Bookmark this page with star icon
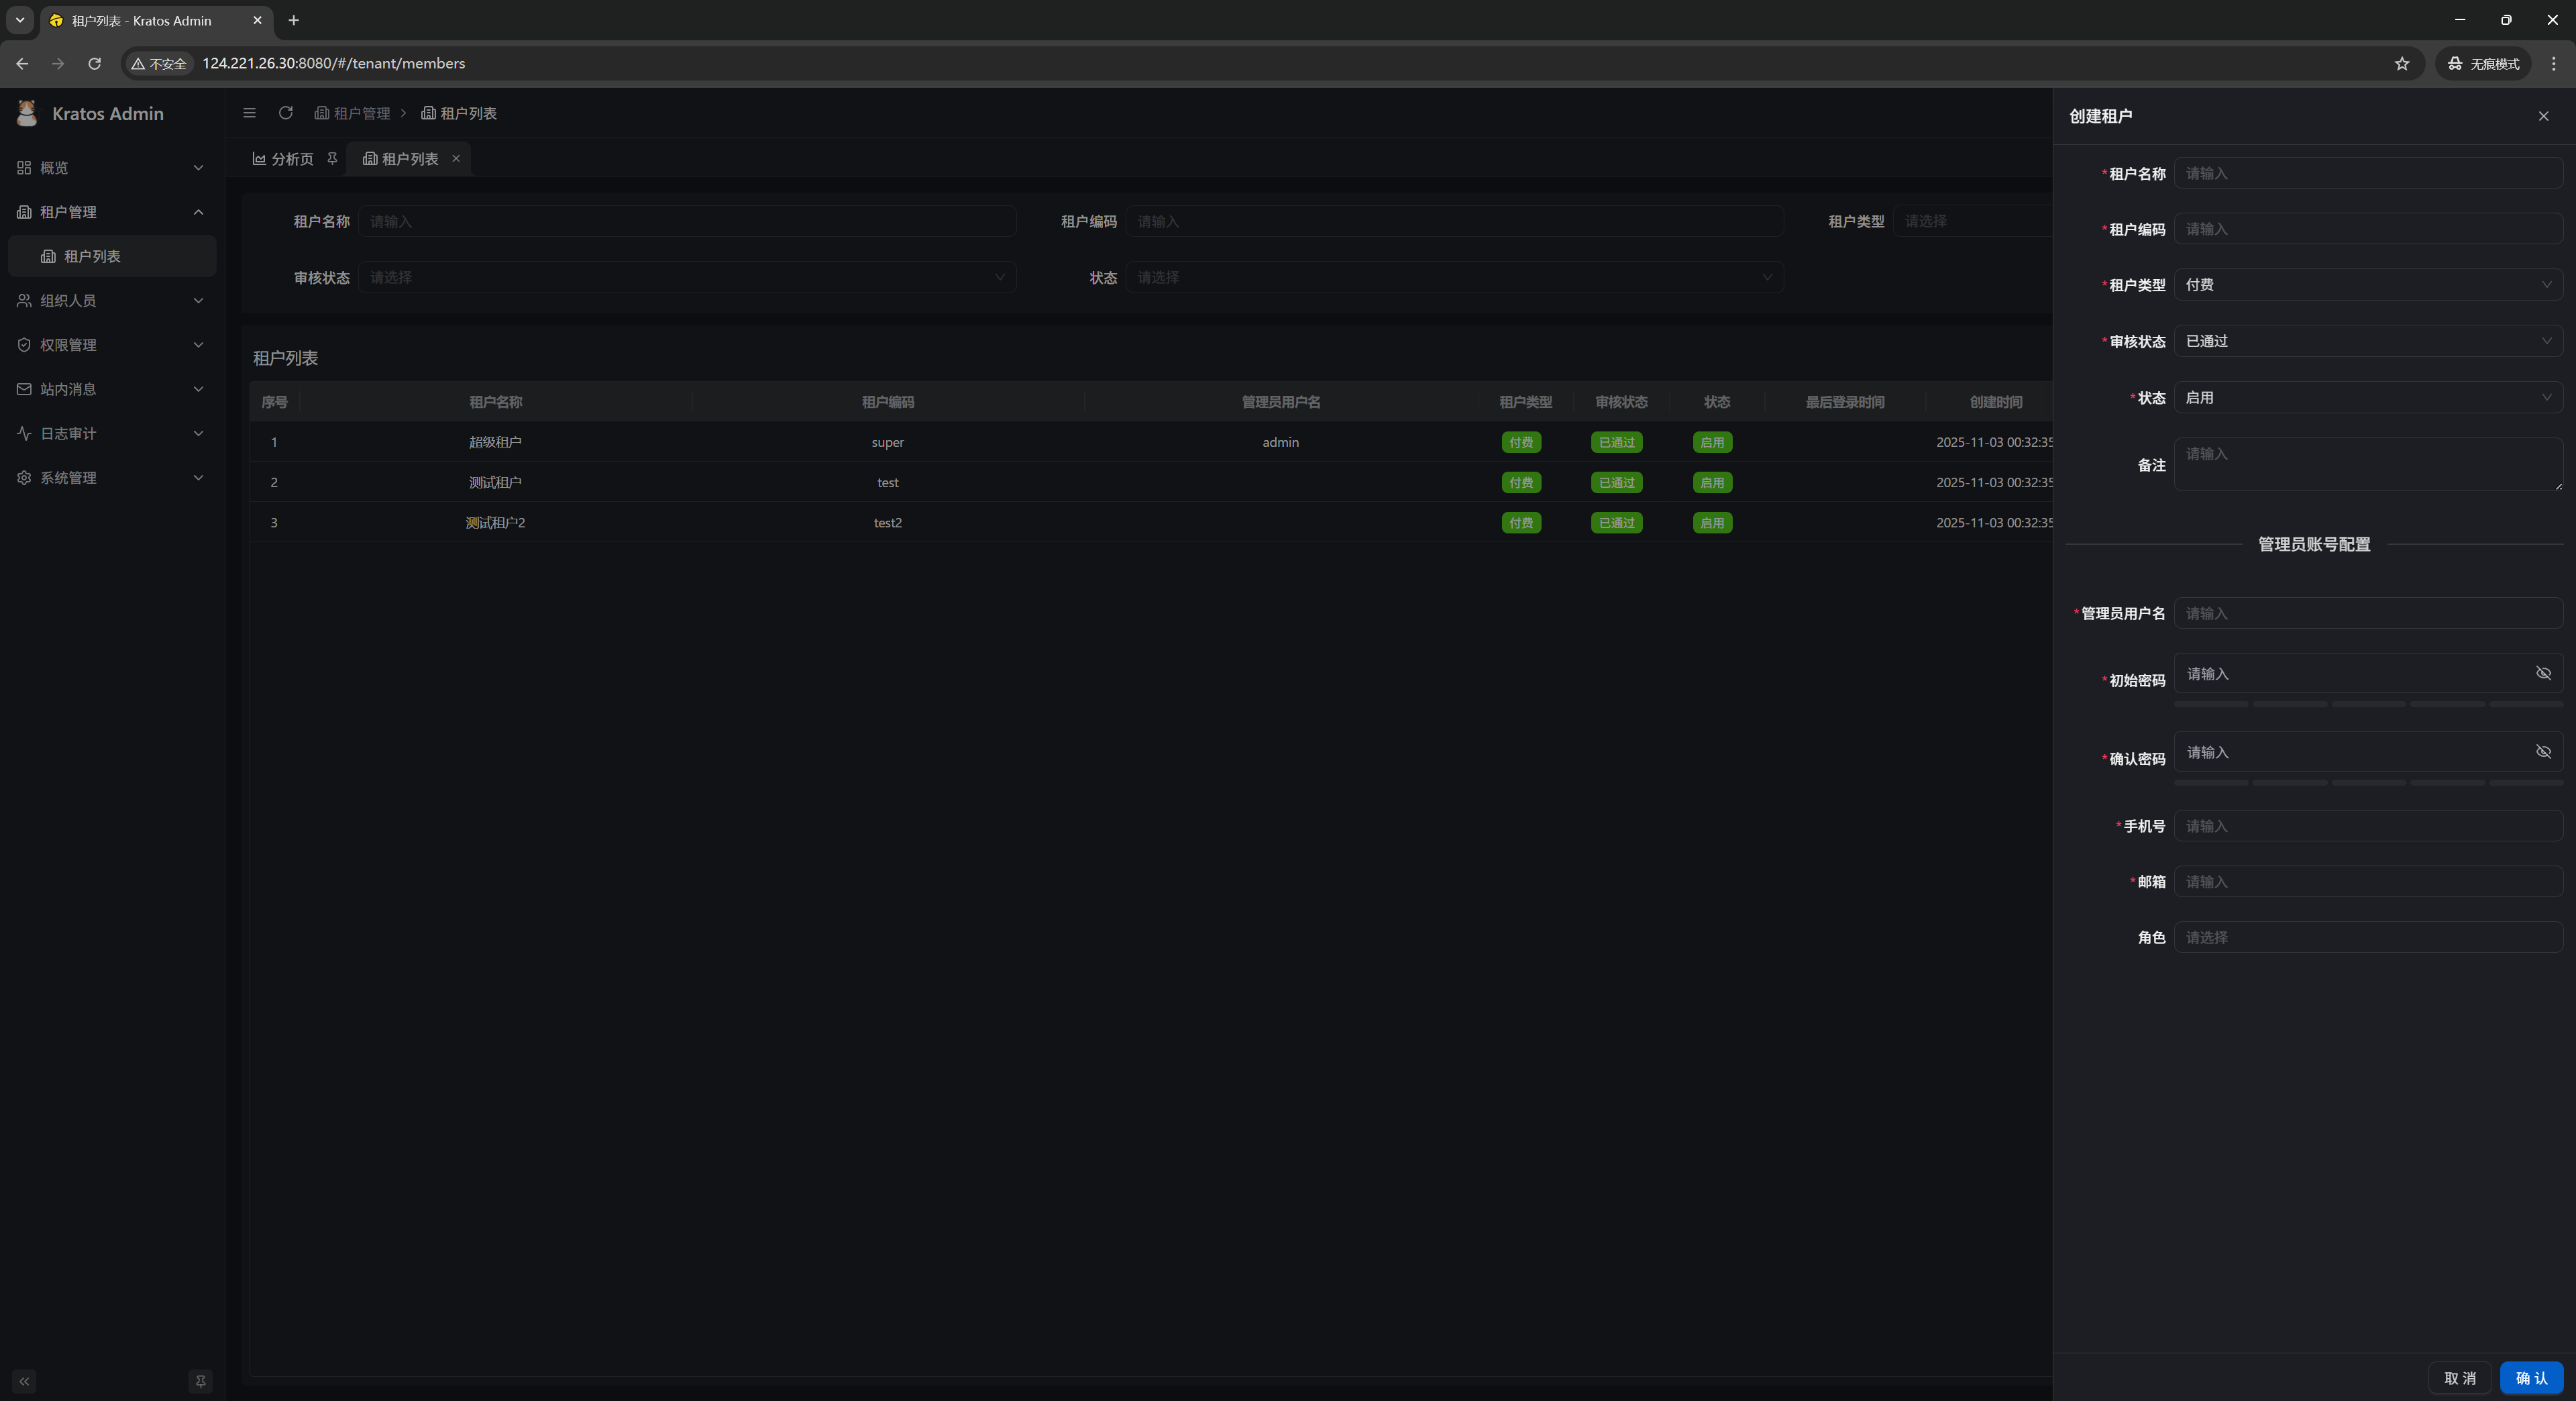The width and height of the screenshot is (2576, 1401). click(2401, 63)
